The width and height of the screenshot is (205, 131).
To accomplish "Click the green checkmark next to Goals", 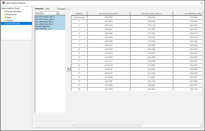I will (5, 17).
